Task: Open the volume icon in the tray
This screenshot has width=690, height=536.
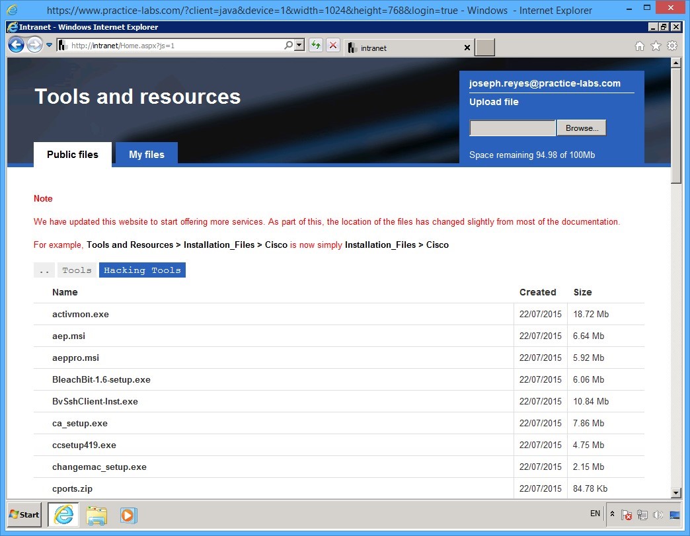Action: (658, 515)
